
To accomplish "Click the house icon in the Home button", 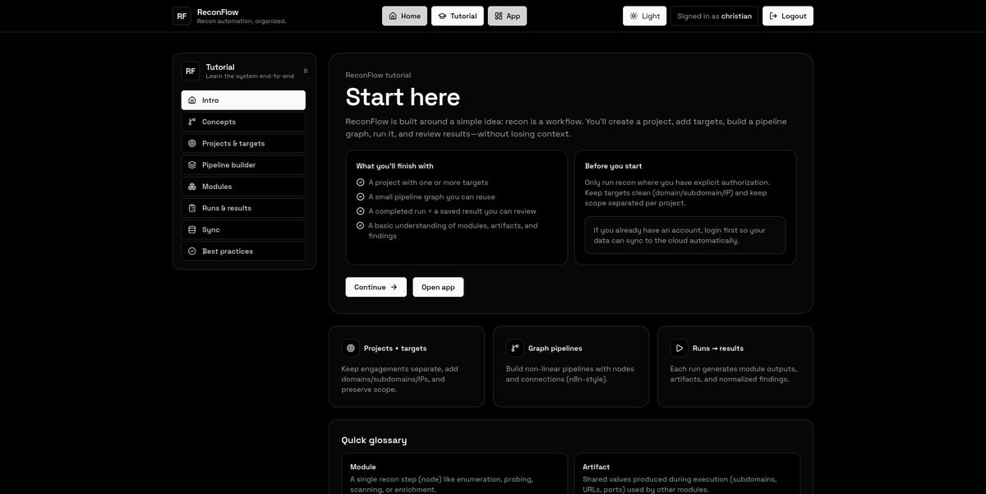I will tap(393, 16).
